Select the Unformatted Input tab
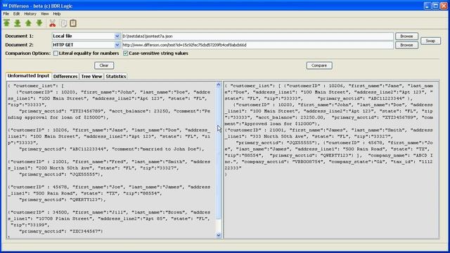Image resolution: width=450 pixels, height=253 pixels. (x=28, y=76)
